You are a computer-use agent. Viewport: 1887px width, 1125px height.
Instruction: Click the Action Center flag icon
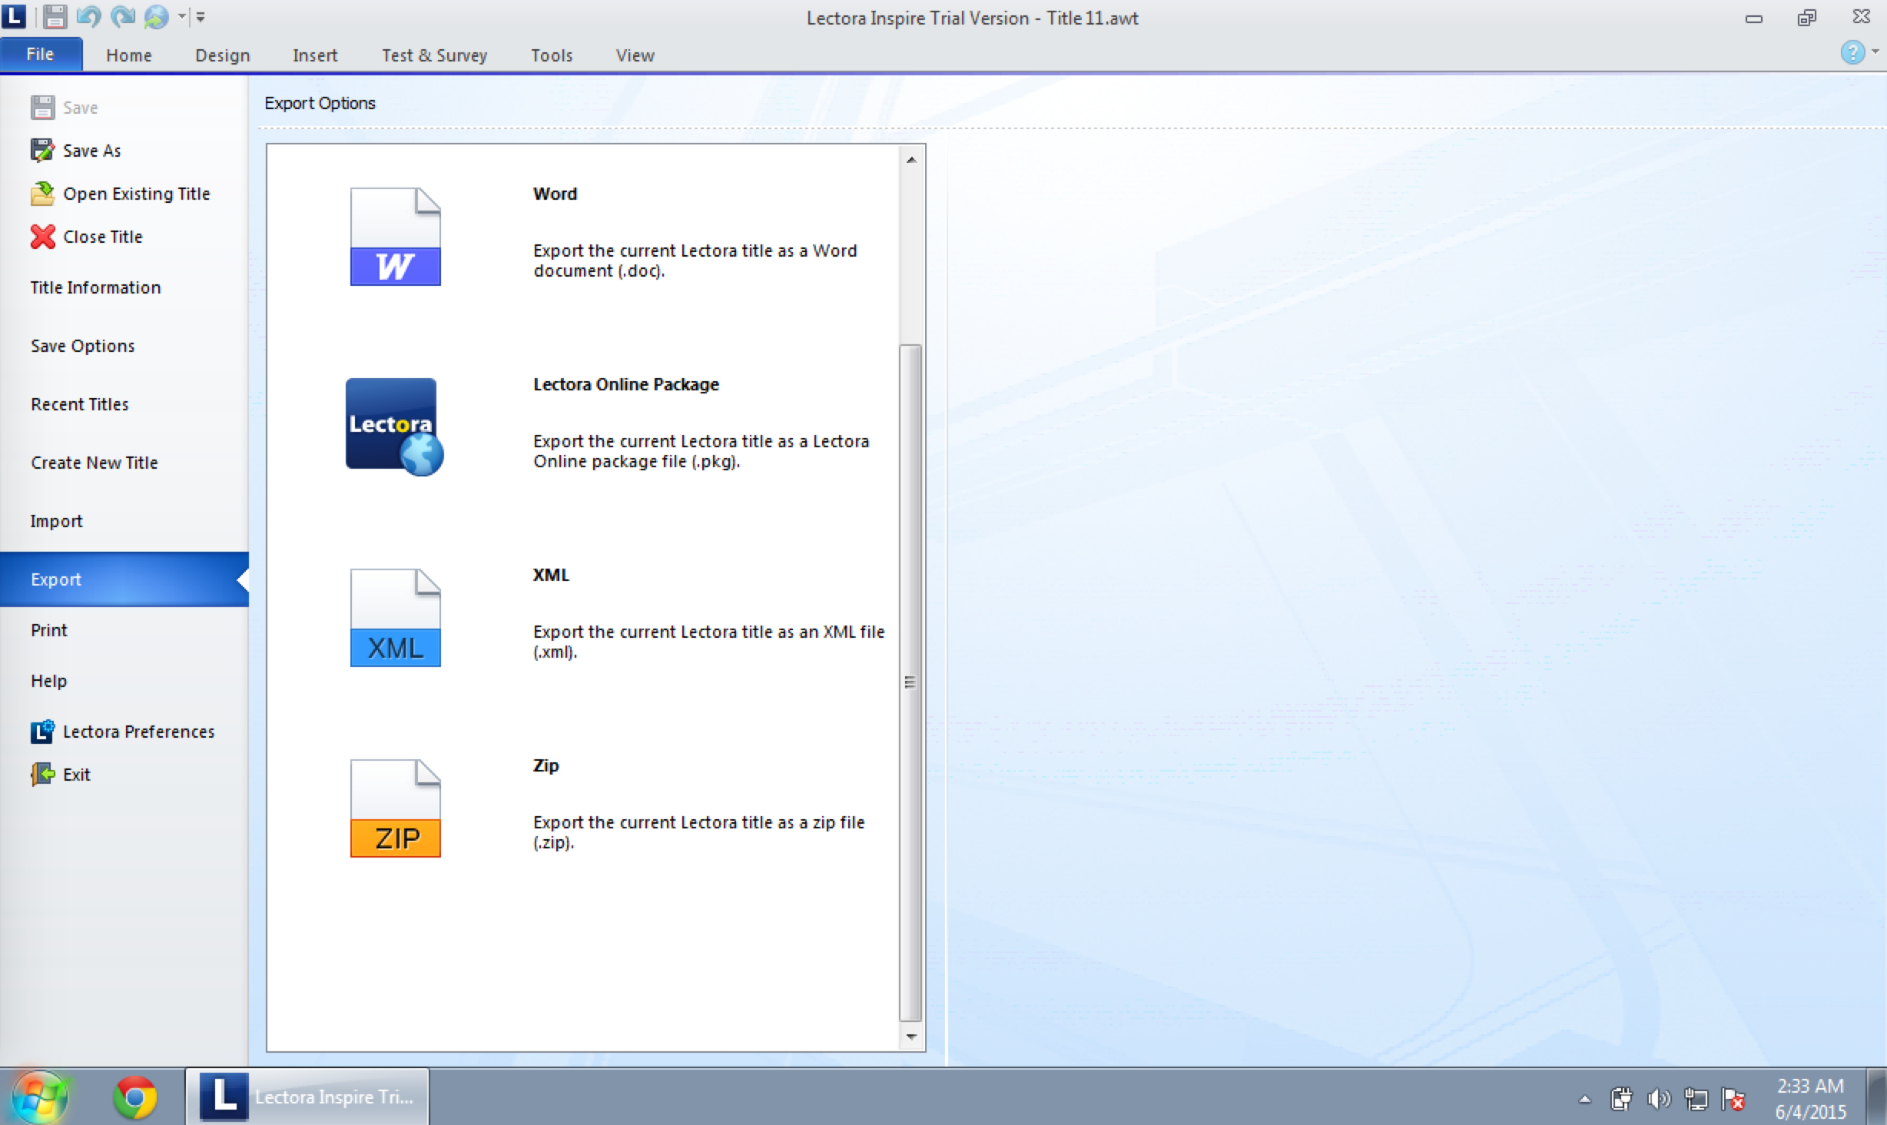tap(1733, 1100)
